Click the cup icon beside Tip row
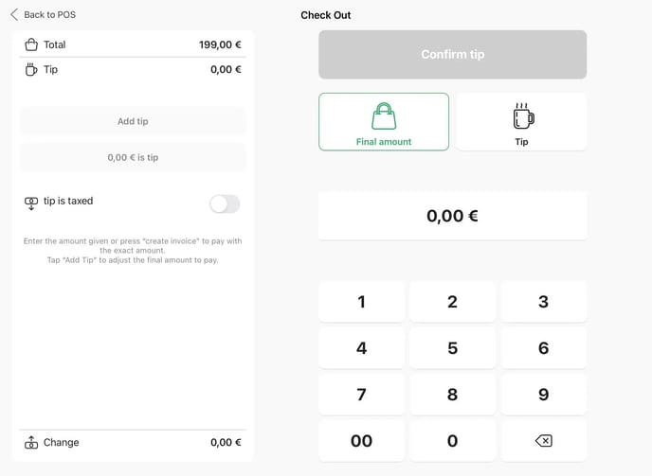Image resolution: width=652 pixels, height=476 pixels. point(31,69)
